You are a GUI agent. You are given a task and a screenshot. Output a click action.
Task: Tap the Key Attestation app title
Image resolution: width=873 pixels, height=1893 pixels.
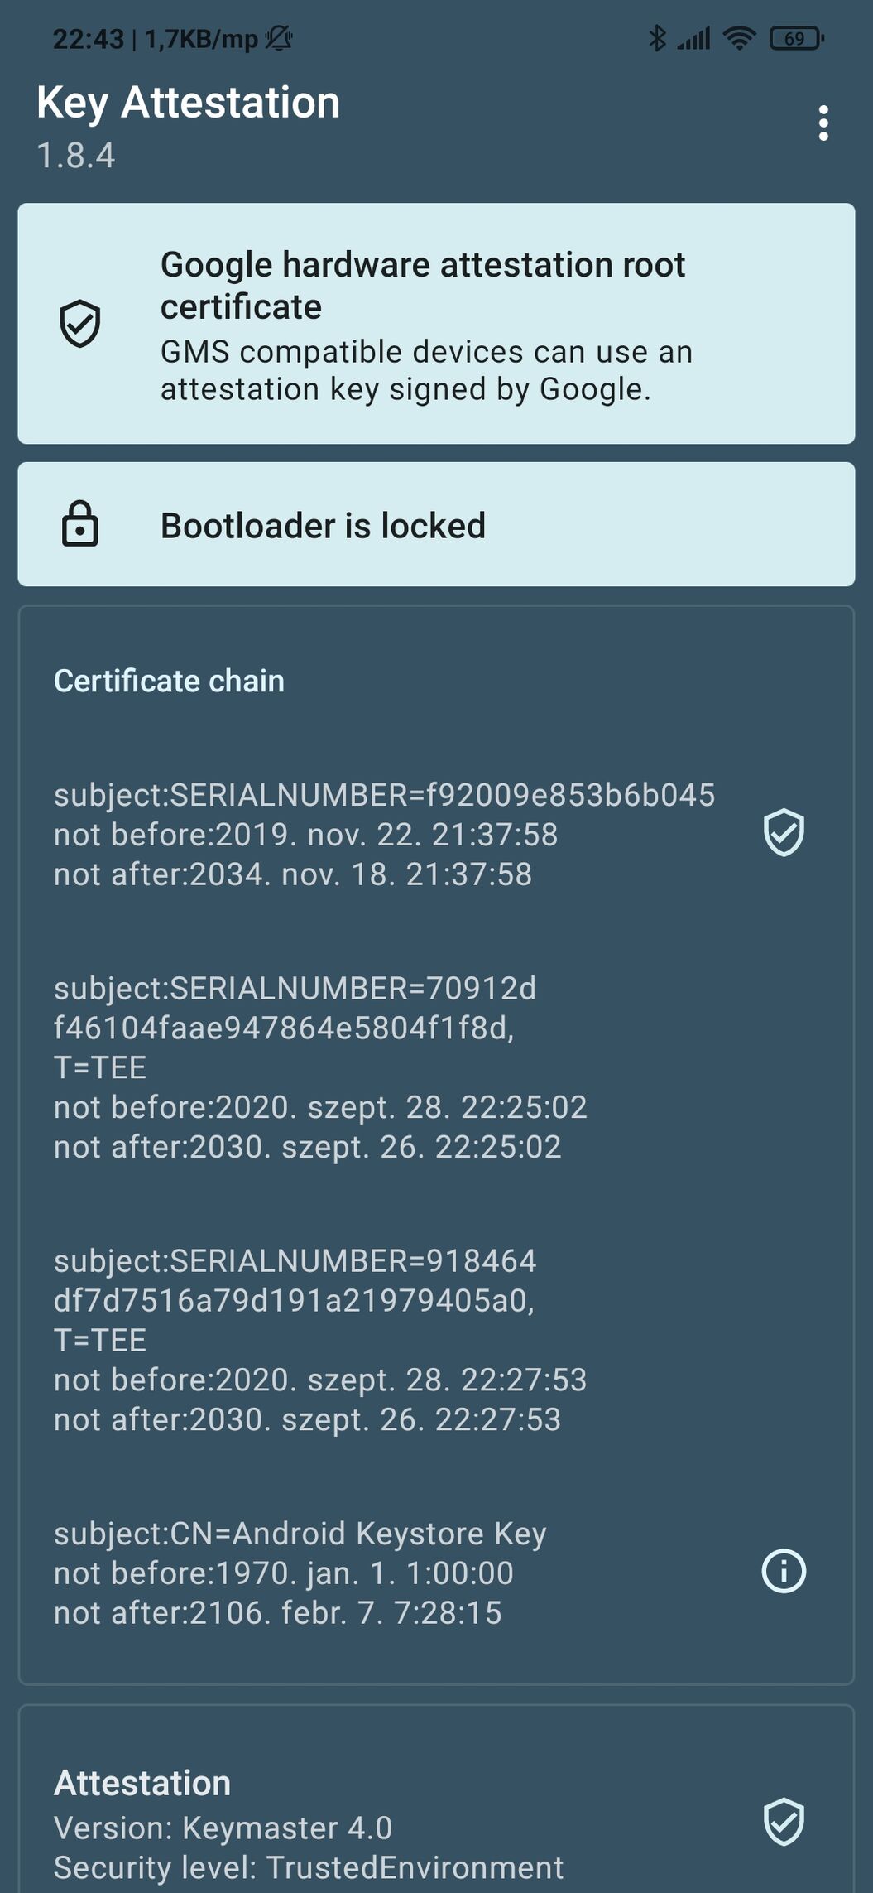tap(188, 104)
